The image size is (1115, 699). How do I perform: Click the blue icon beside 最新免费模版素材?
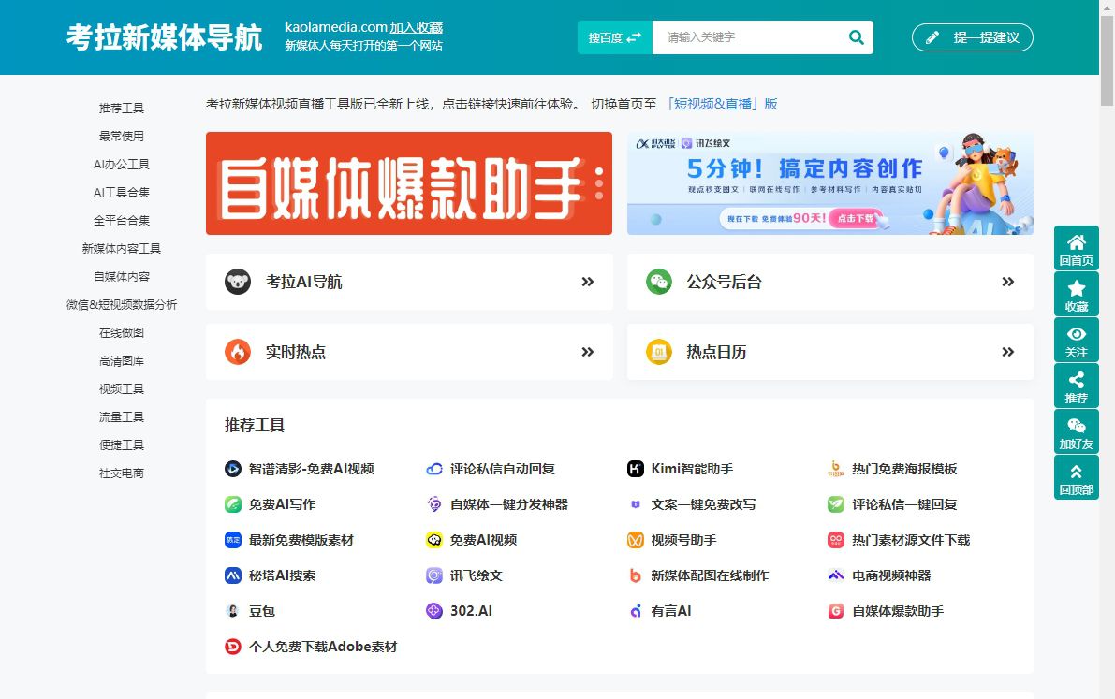(x=233, y=540)
